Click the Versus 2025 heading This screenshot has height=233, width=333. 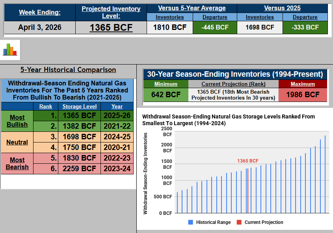click(282, 8)
